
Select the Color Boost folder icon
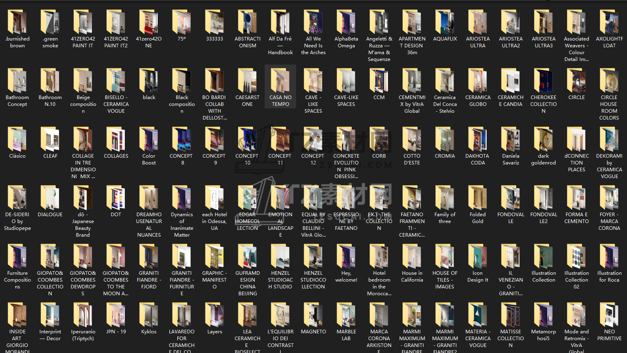(x=149, y=139)
